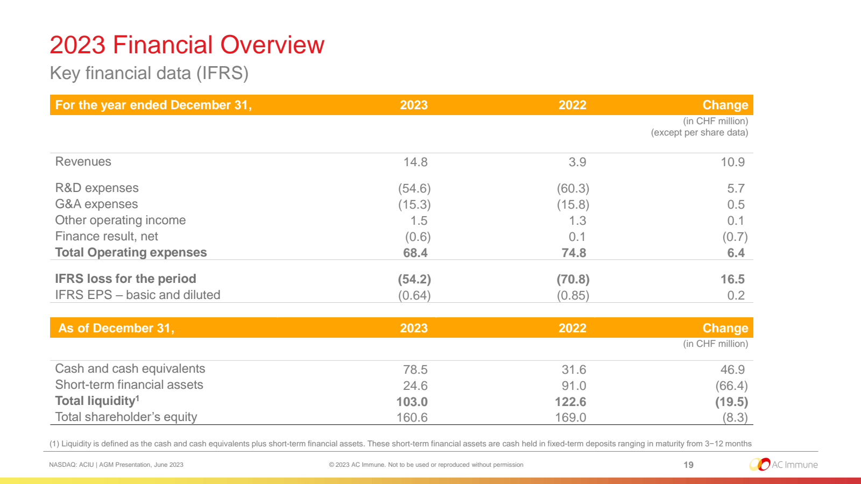Image resolution: width=861 pixels, height=484 pixels.
Task: Click G&A expenses 2023 value (15.3)
Action: click(414, 205)
